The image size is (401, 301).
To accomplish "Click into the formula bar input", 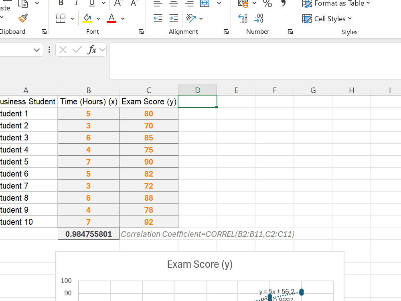I will tap(255, 61).
